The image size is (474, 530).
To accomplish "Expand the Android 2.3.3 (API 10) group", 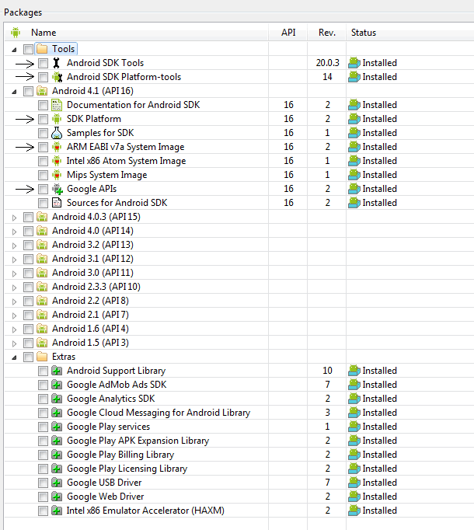I will pyautogui.click(x=14, y=288).
